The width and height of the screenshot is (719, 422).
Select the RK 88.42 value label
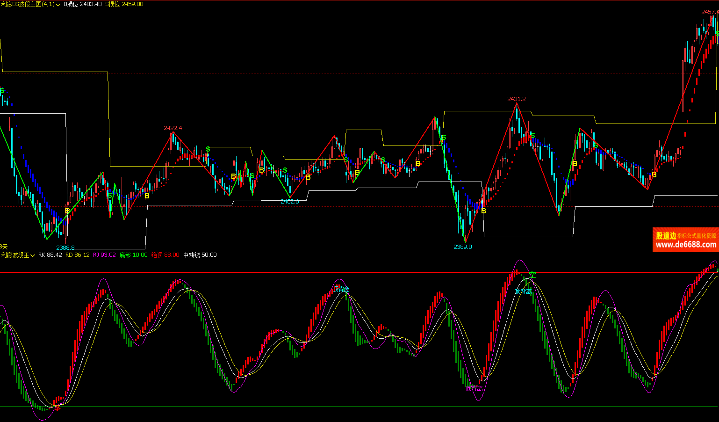(50, 255)
